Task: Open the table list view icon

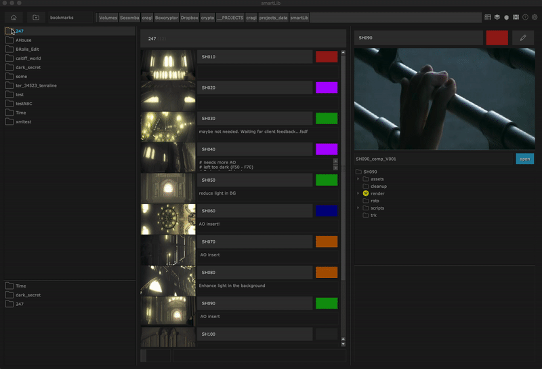Action: coord(488,17)
